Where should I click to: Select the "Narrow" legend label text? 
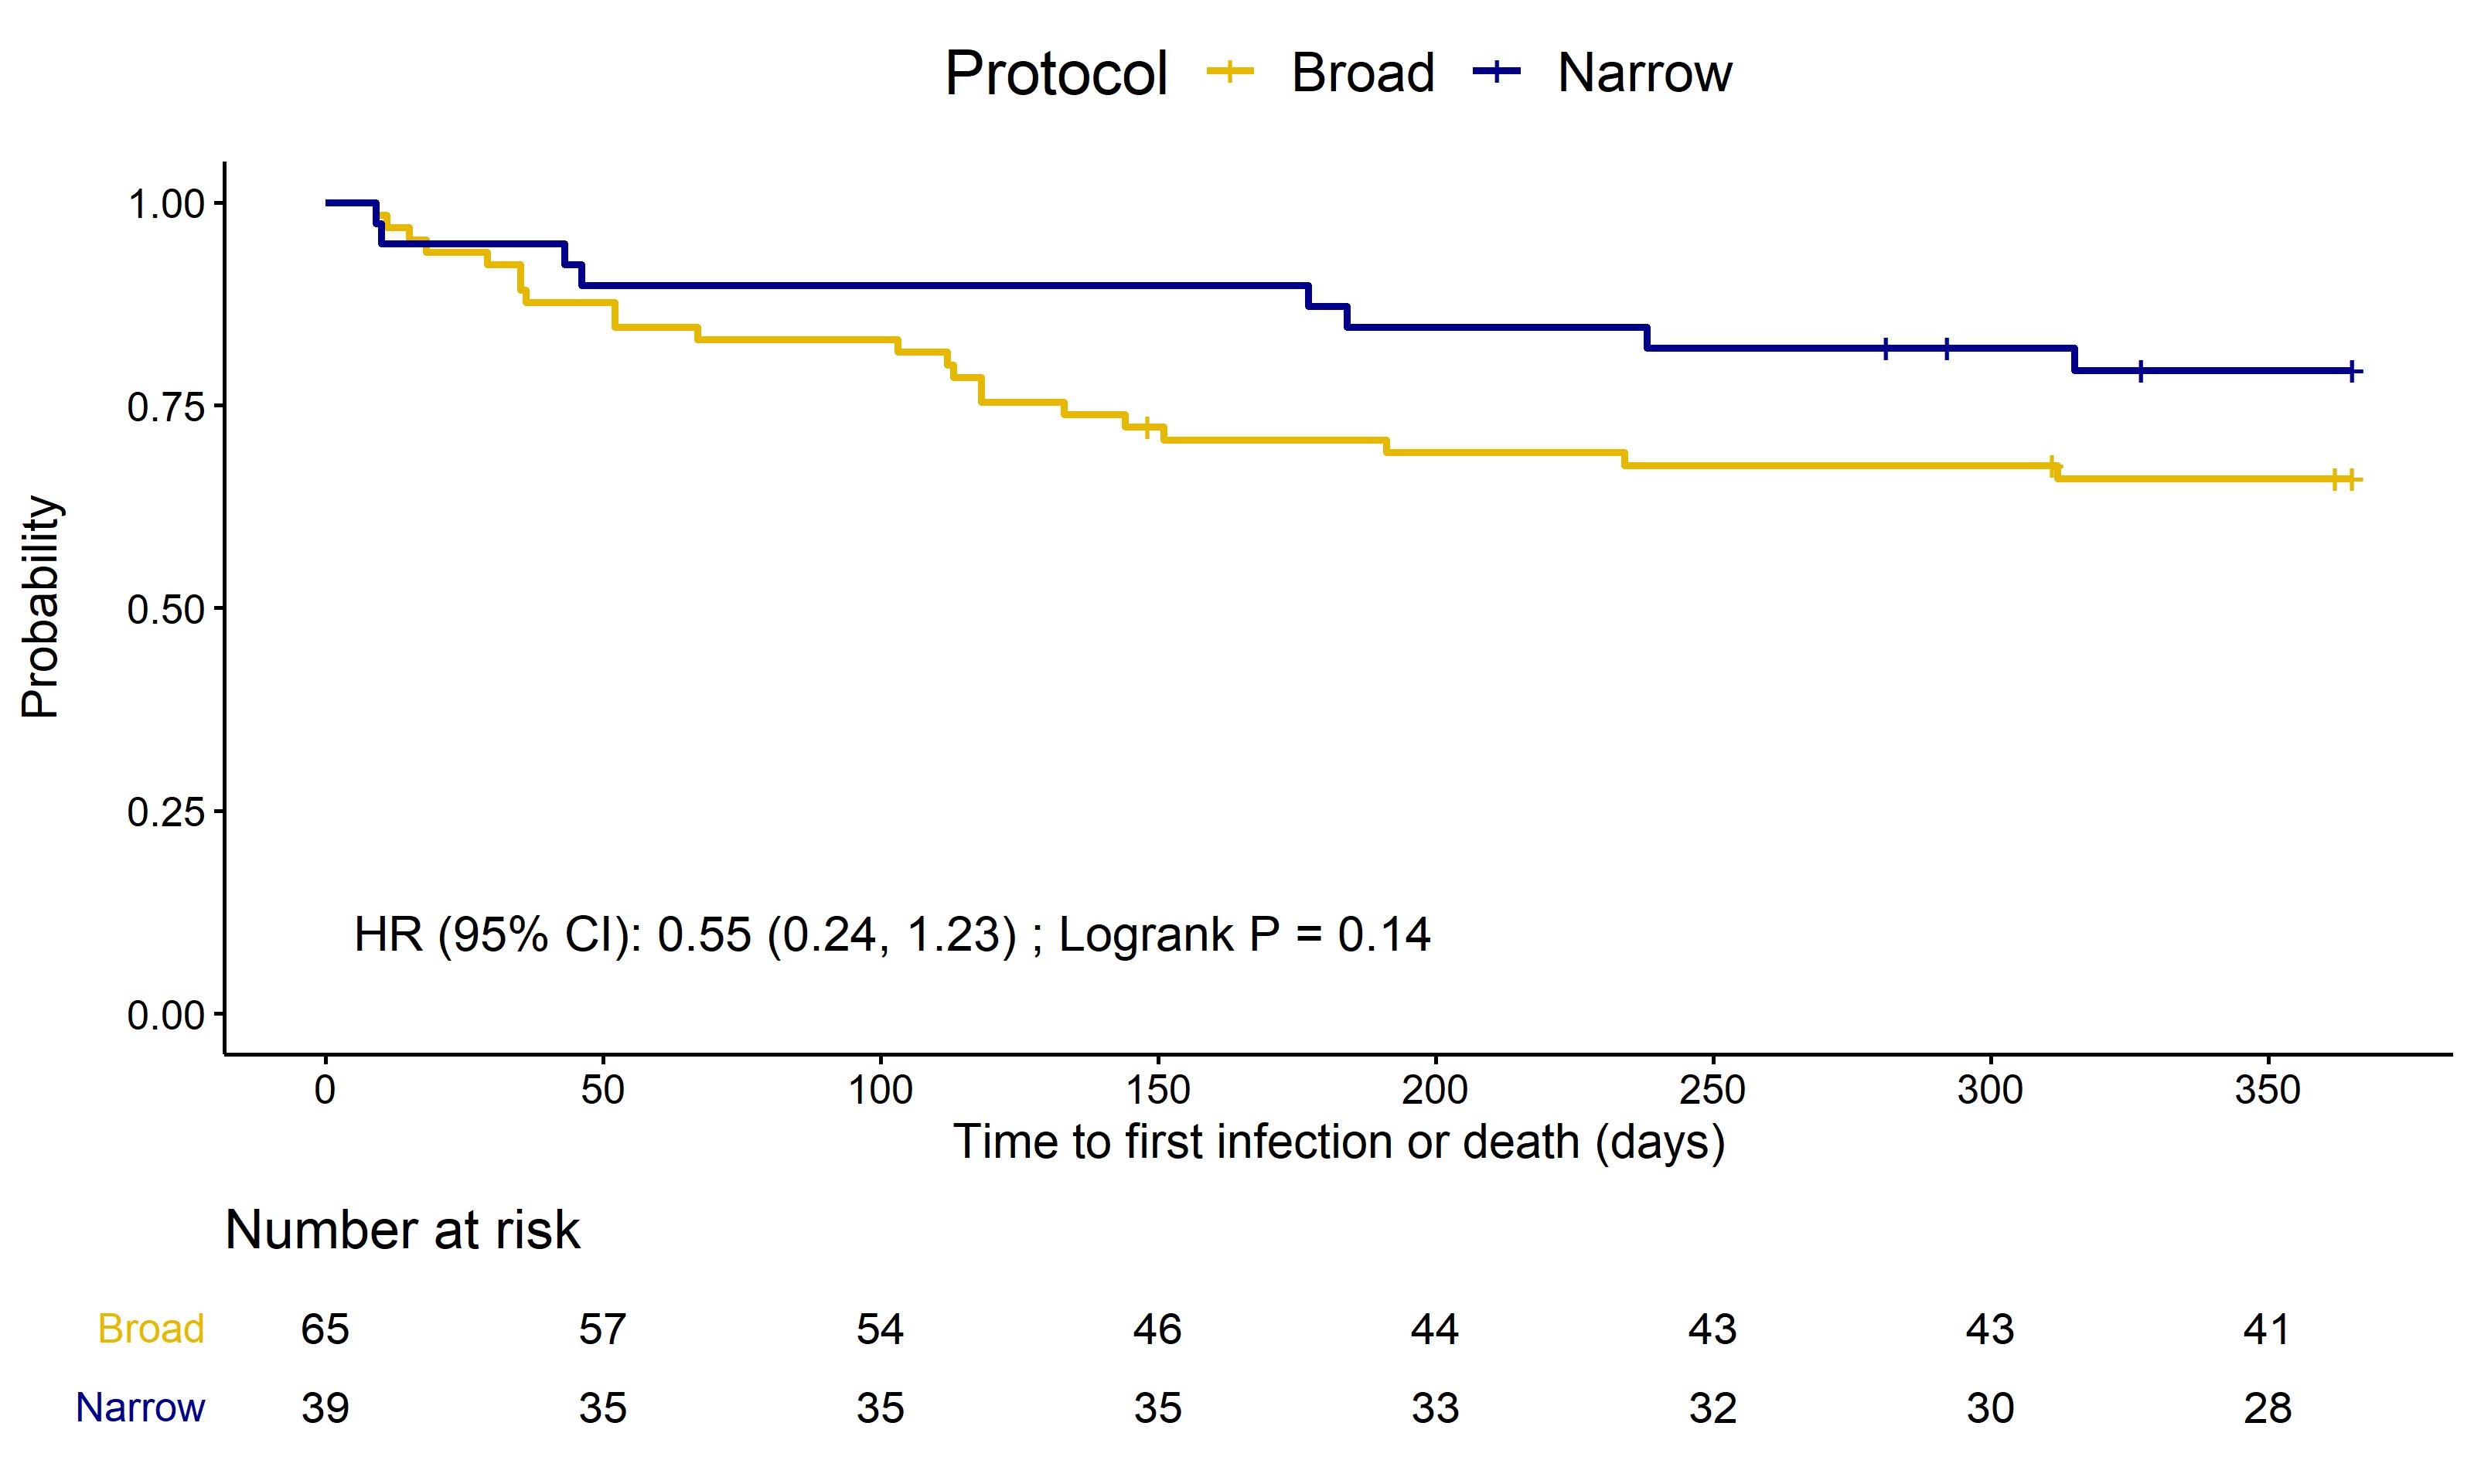1644,73
